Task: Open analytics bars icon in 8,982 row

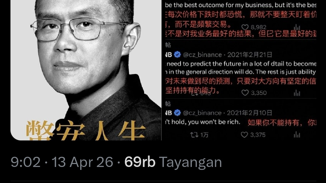Action: [297, 27]
